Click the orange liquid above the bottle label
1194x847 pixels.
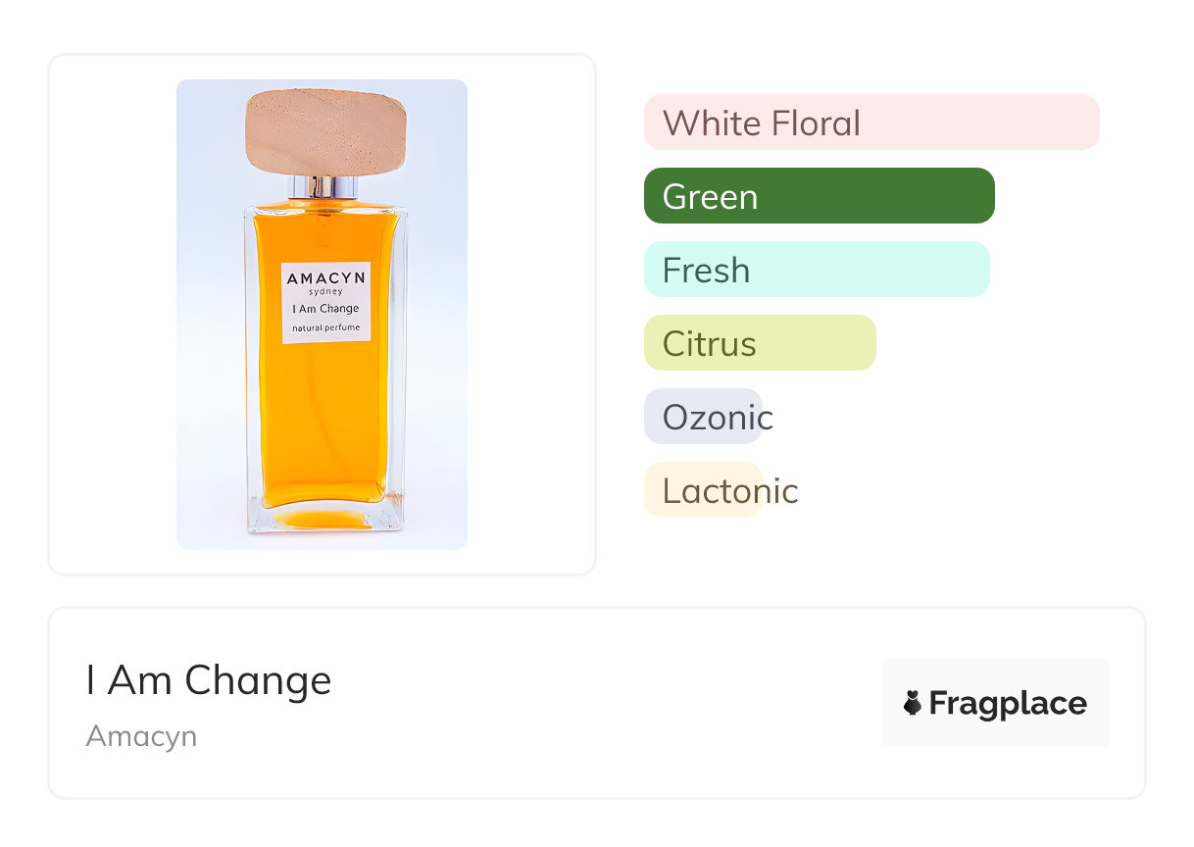tap(323, 233)
